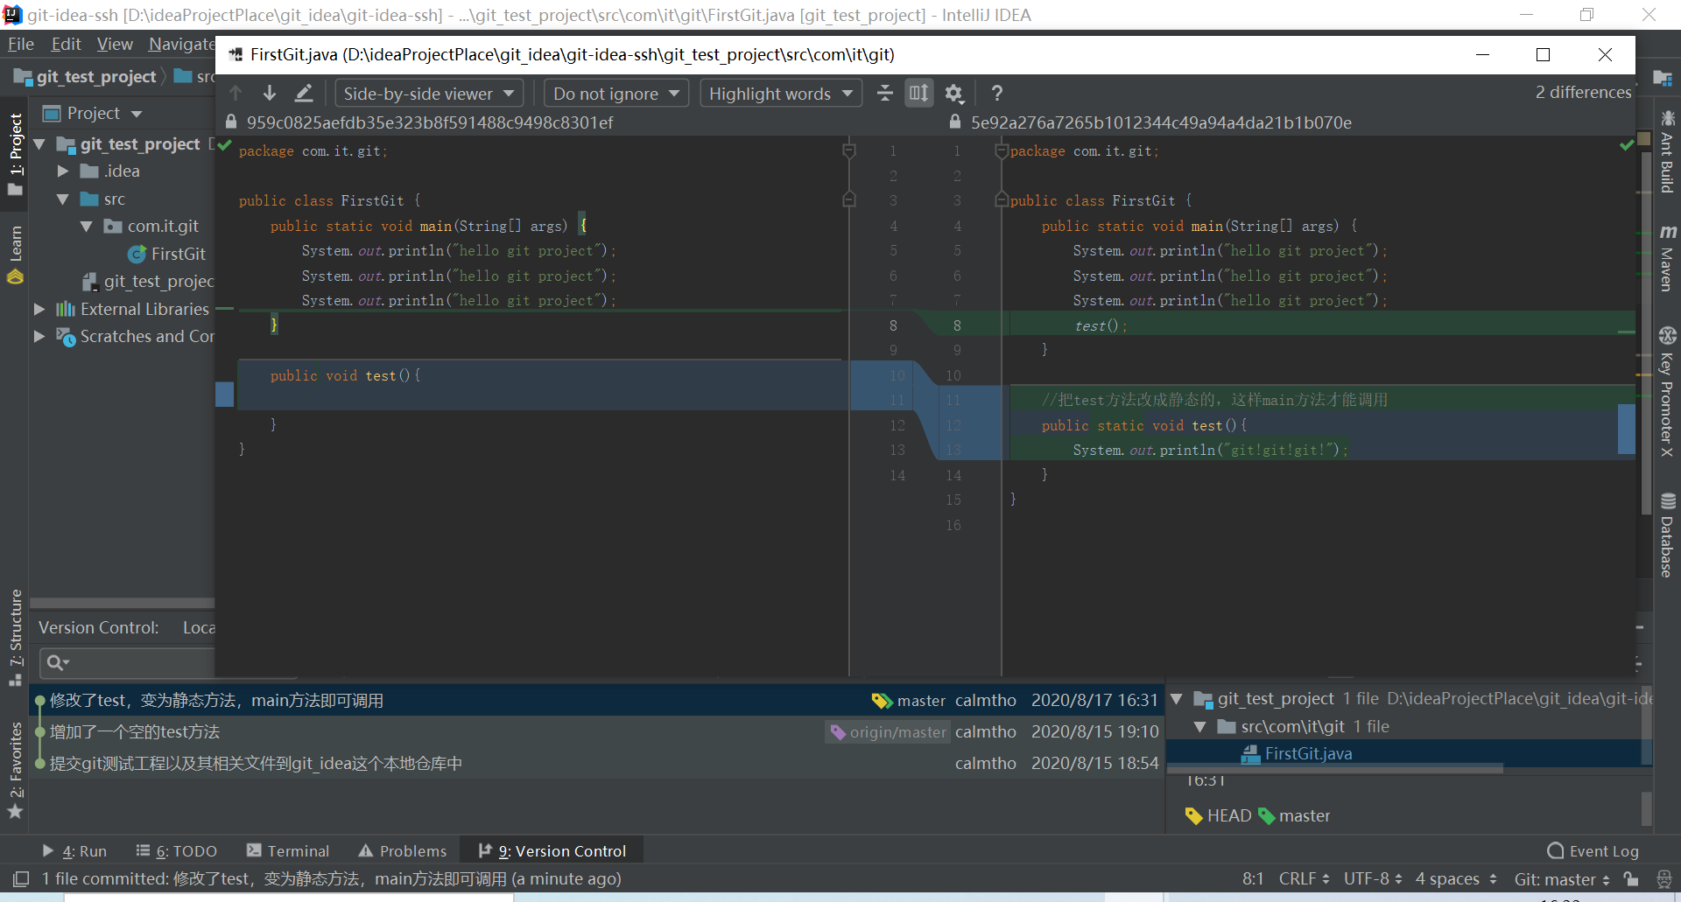This screenshot has width=1681, height=902.
Task: Click git_test_project breadcrumb
Action: pos(86,76)
